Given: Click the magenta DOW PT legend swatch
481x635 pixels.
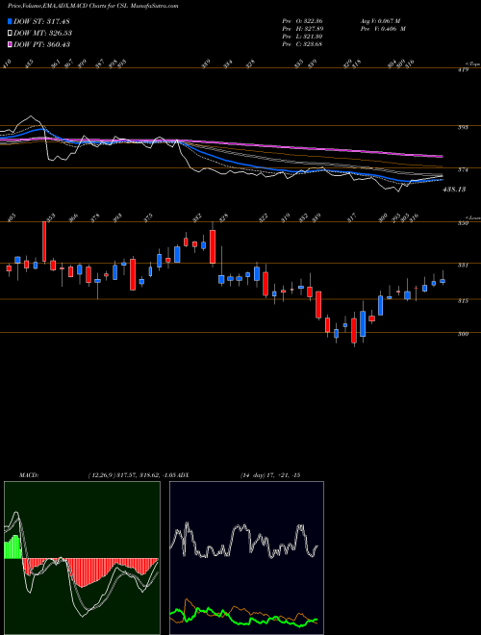Looking at the screenshot, I should pyautogui.click(x=10, y=44).
